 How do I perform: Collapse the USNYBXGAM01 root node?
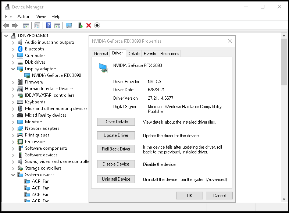point(6,36)
